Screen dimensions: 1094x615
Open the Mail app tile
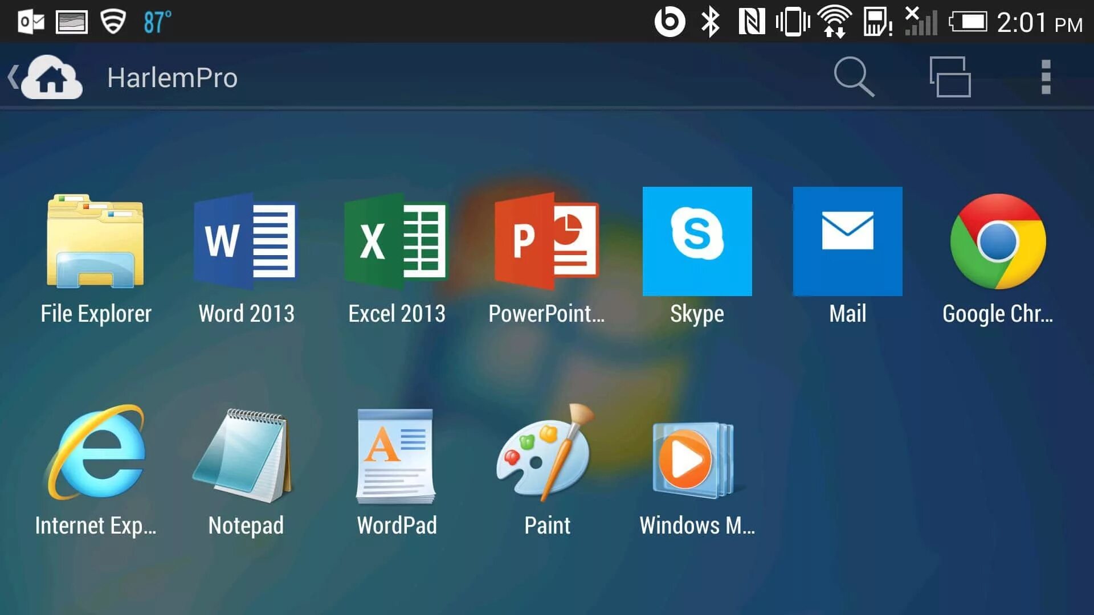point(847,241)
